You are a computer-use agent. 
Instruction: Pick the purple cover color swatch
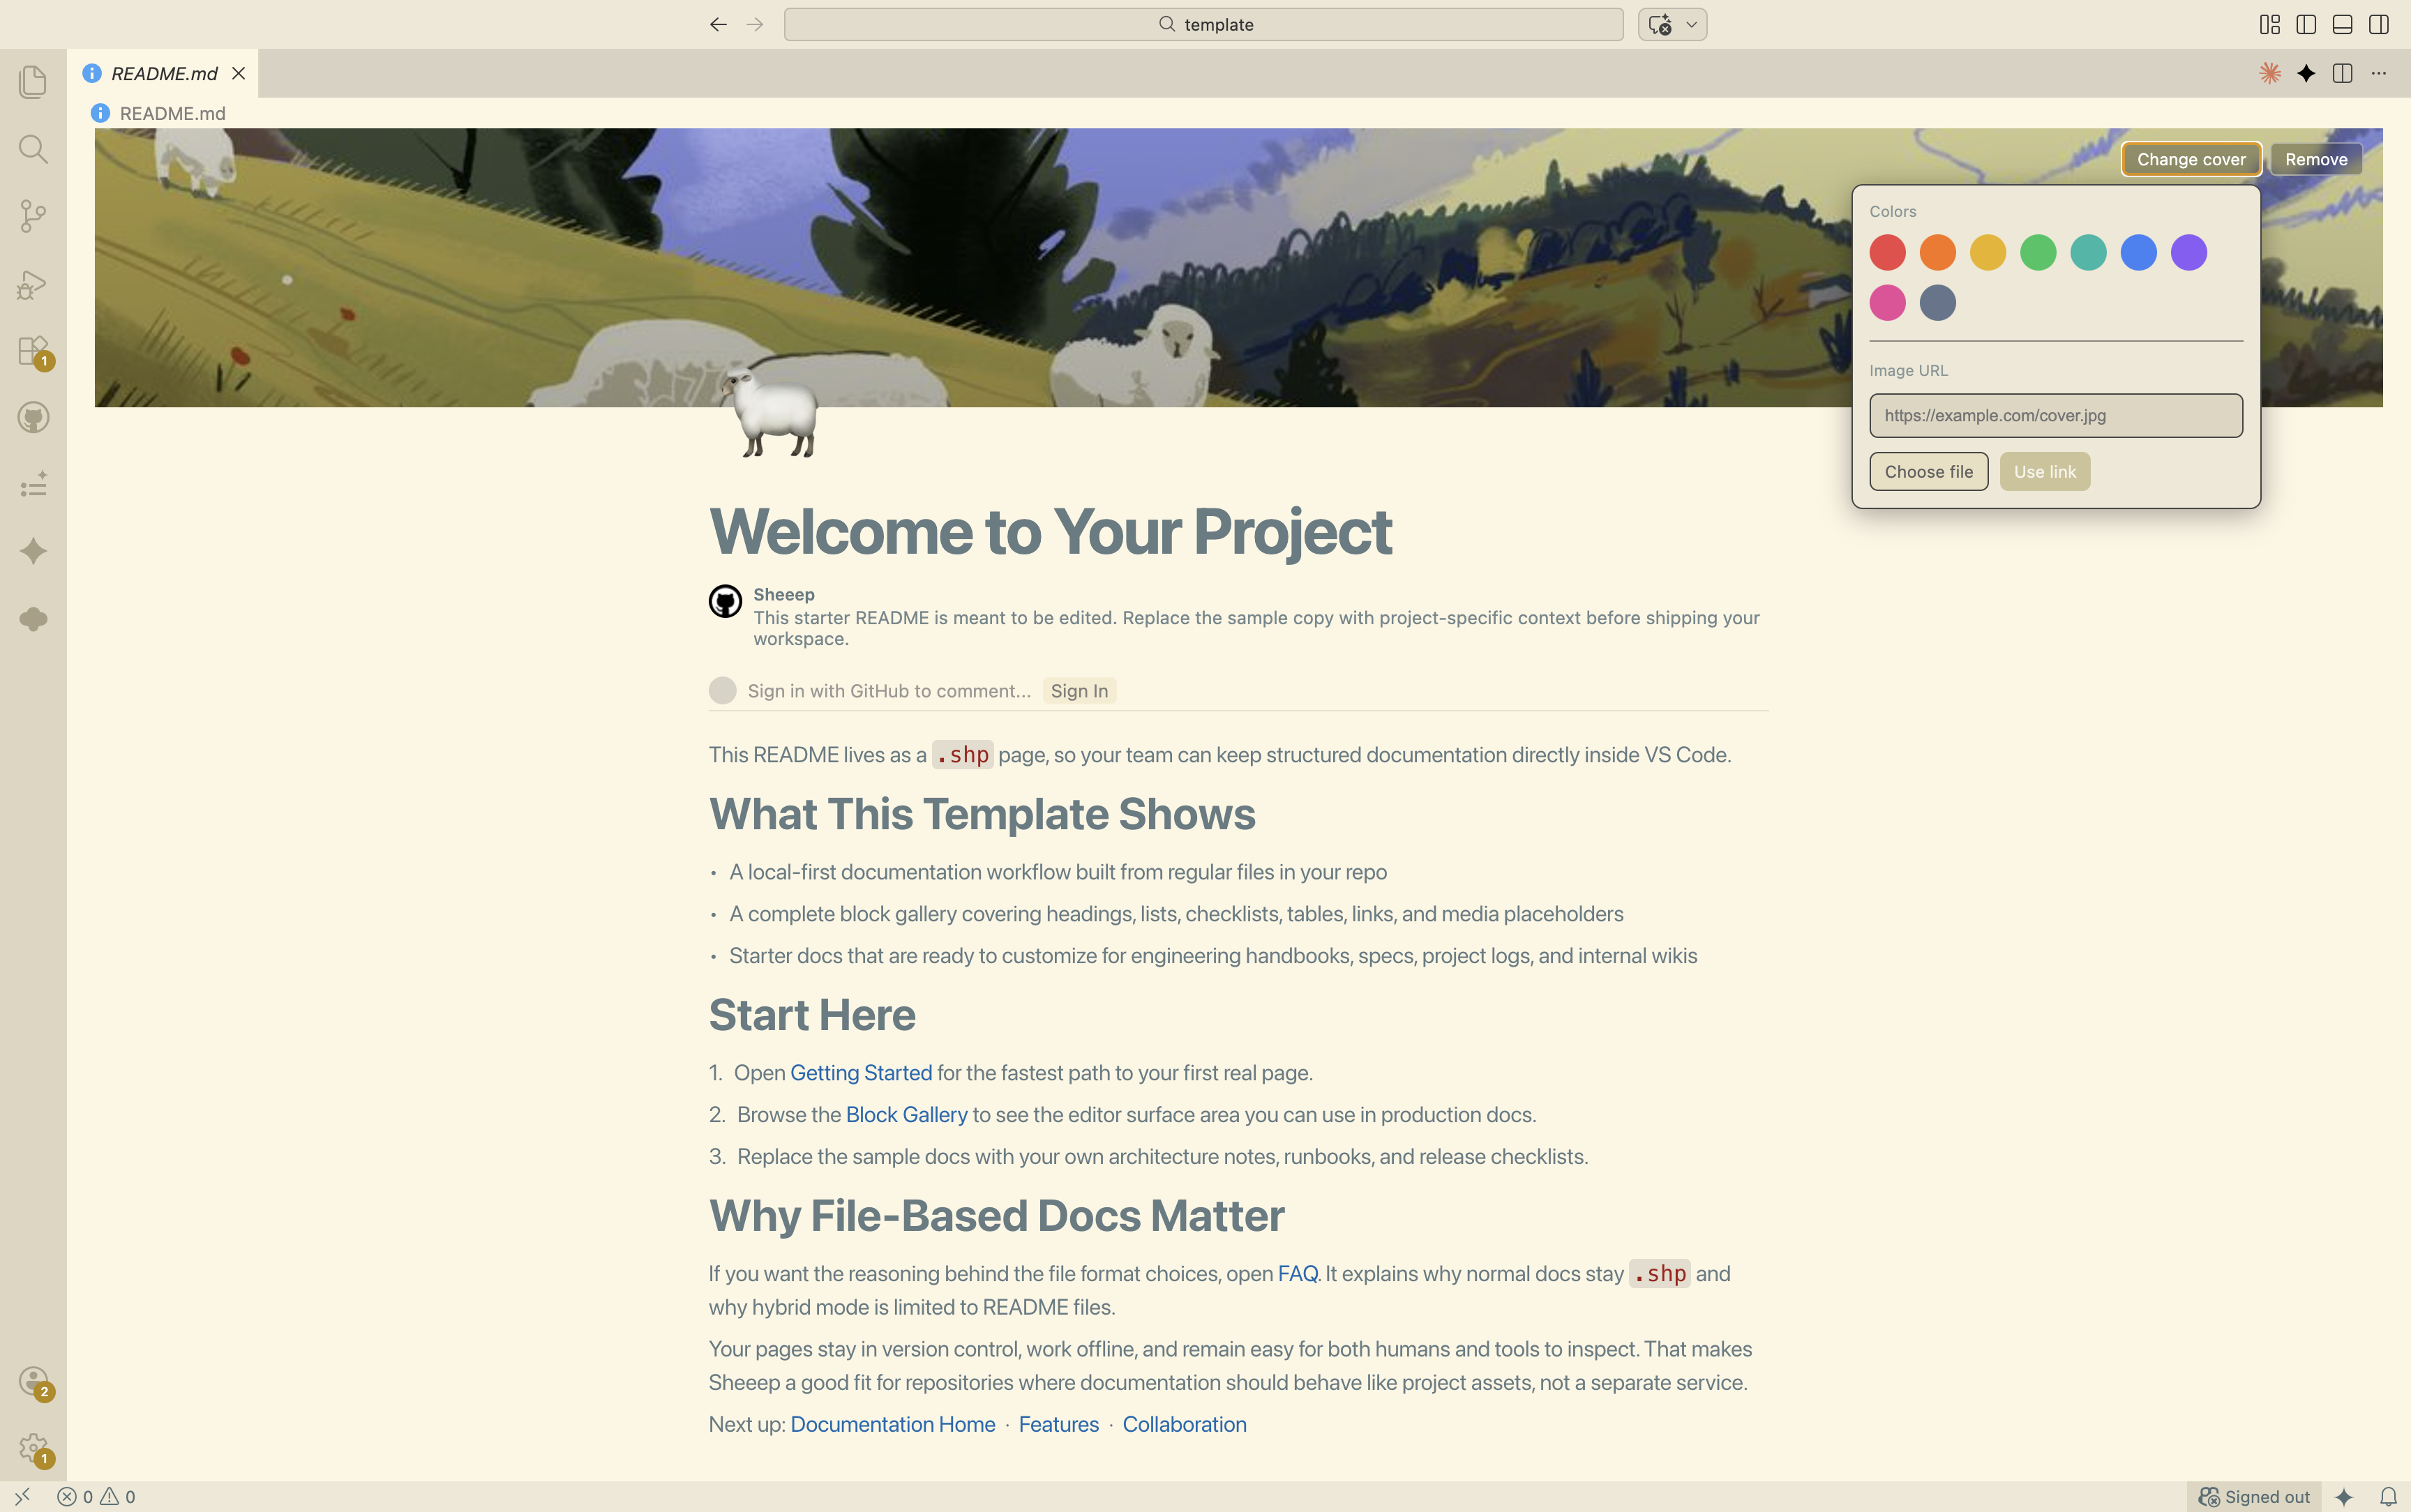click(x=2188, y=253)
